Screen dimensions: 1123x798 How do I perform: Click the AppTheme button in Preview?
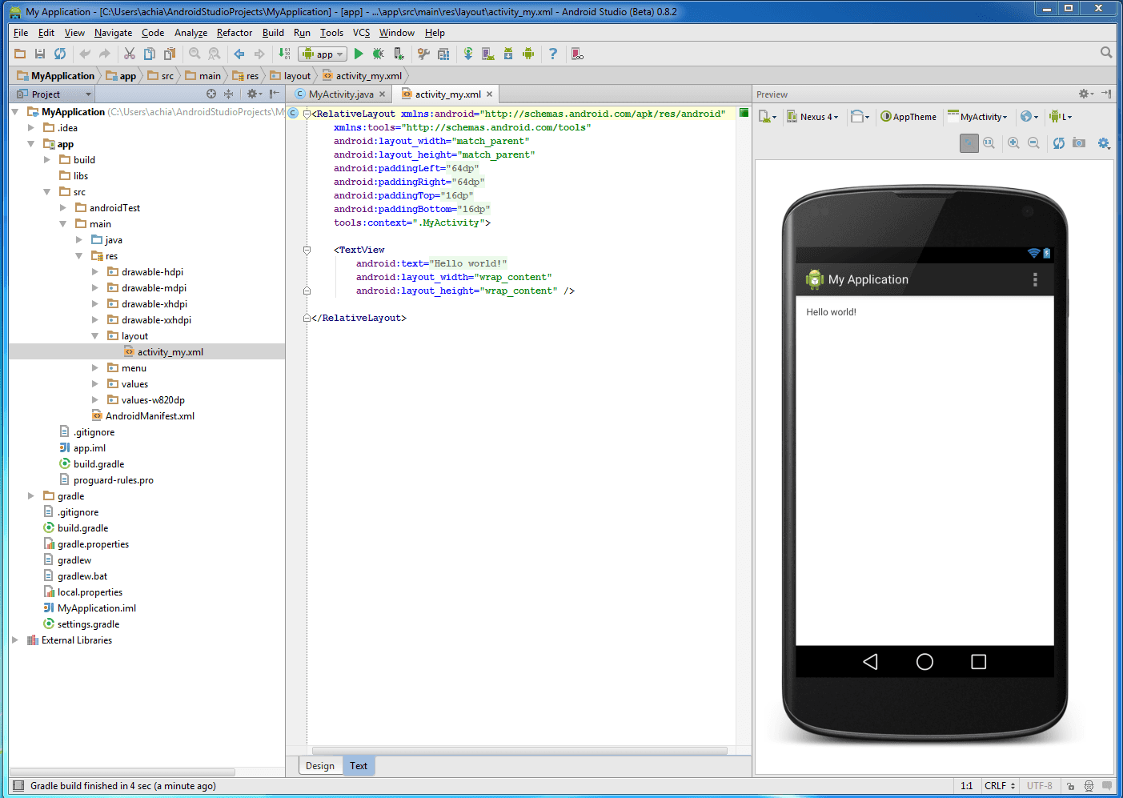908,117
